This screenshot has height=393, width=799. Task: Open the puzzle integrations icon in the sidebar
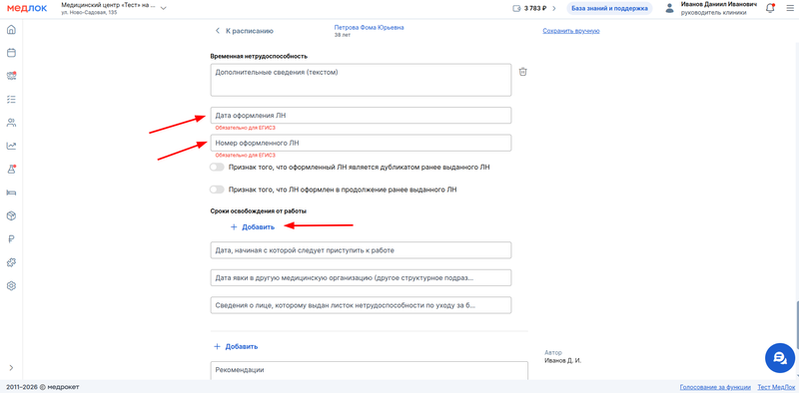[x=11, y=262]
